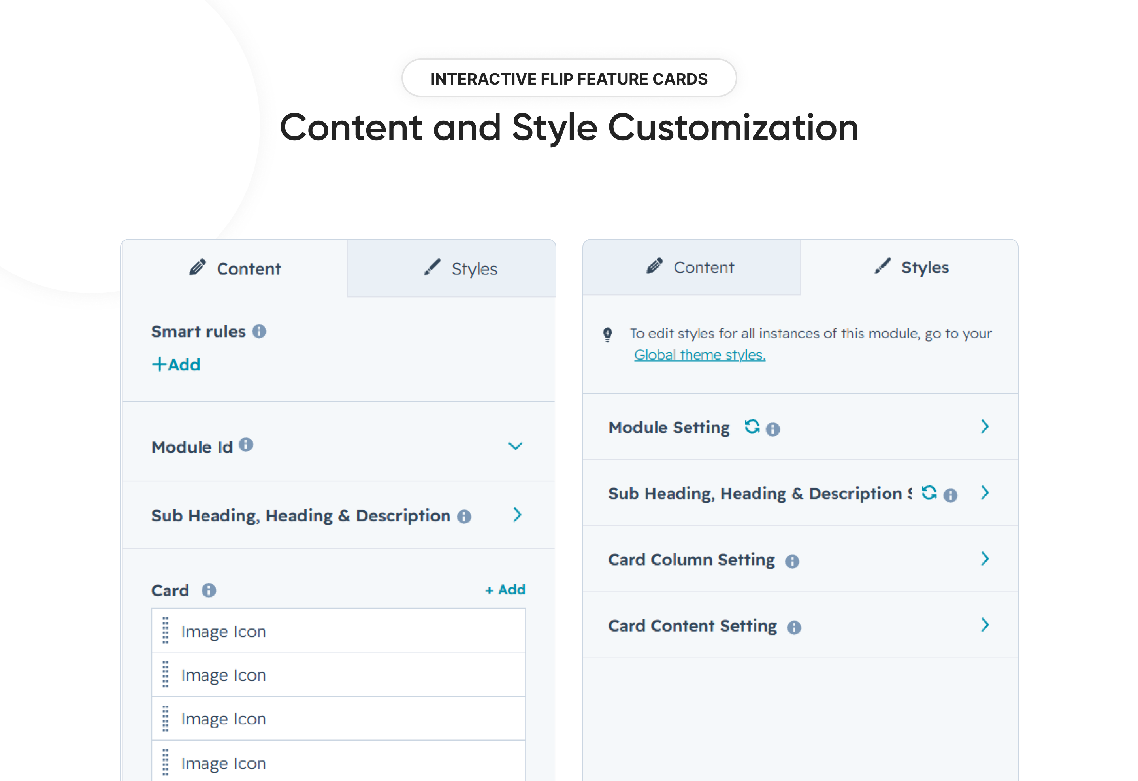1138x781 pixels.
Task: Click the Module Setting label
Action: click(669, 428)
